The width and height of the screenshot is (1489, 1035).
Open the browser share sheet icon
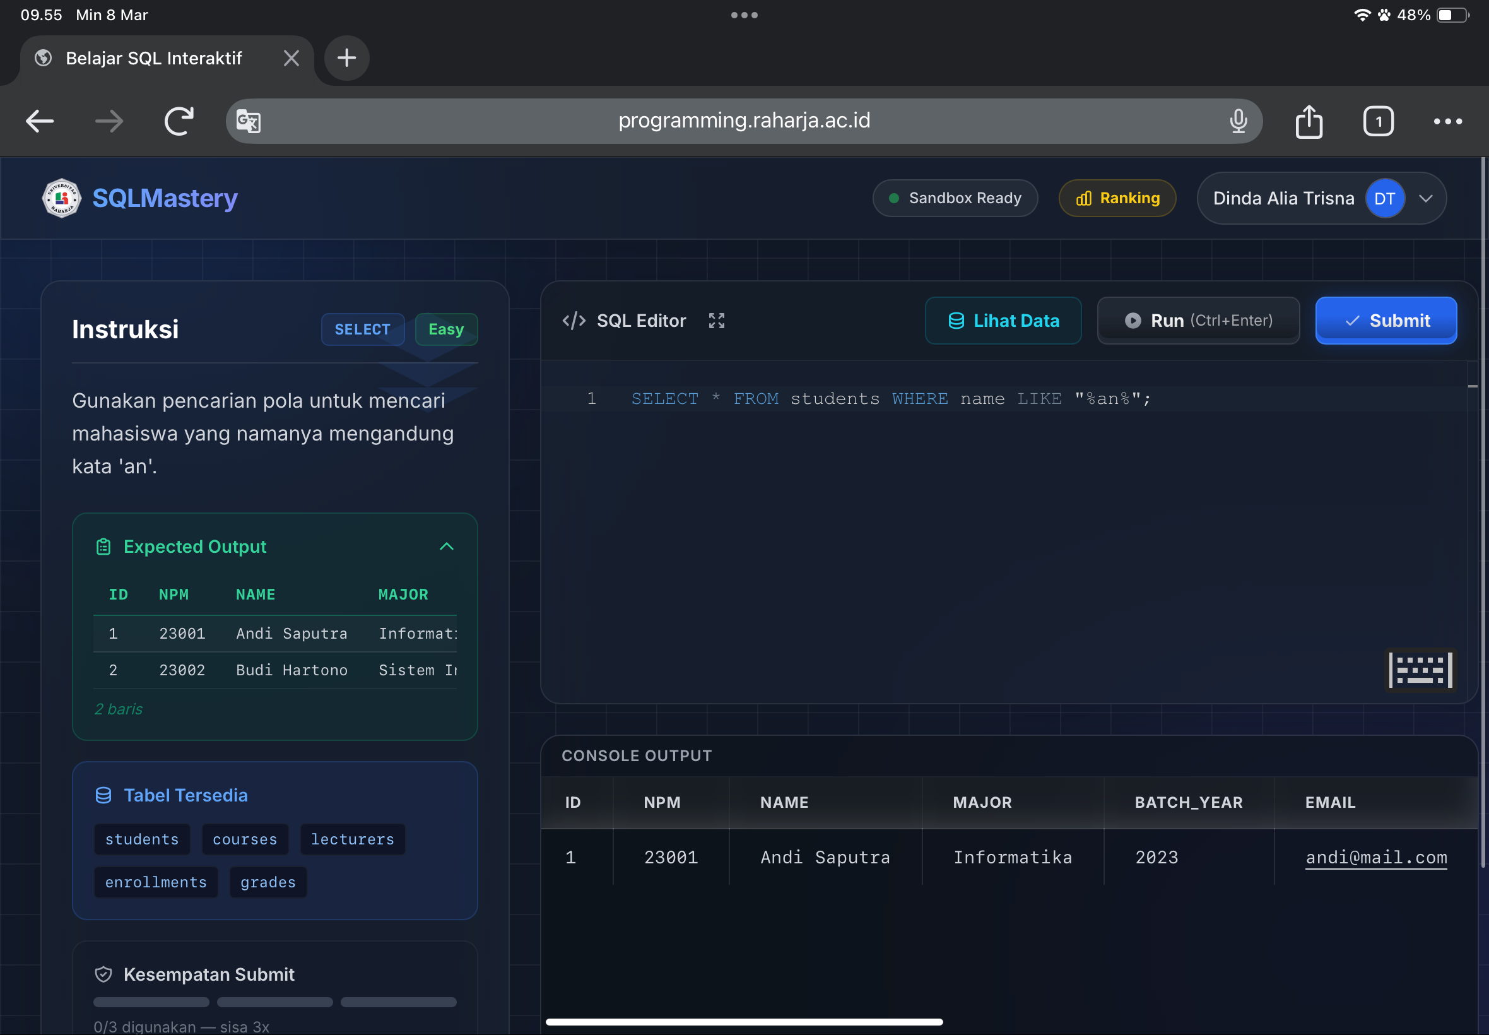pyautogui.click(x=1309, y=121)
